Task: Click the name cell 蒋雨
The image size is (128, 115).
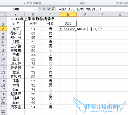Action: [x=16, y=102]
